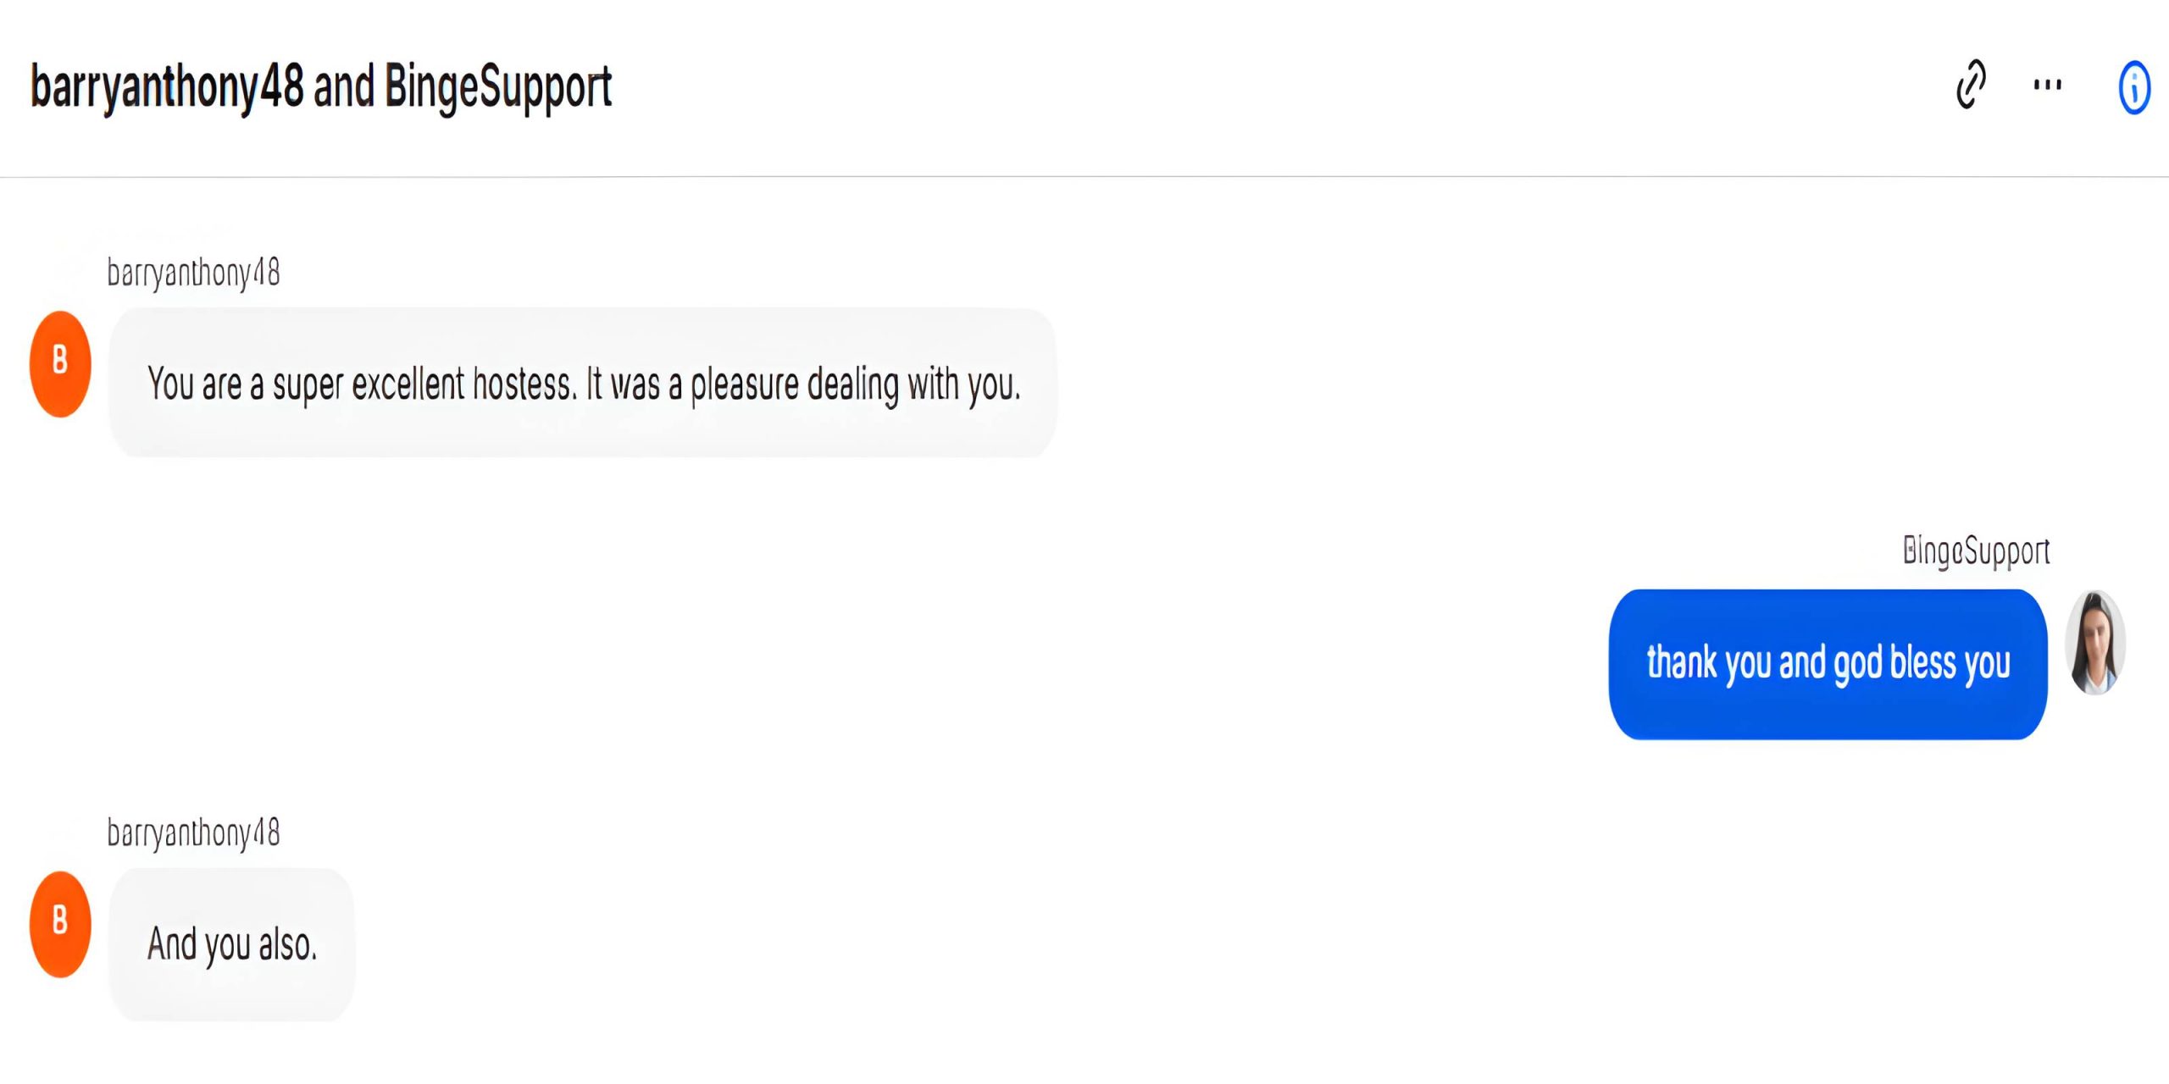
Task: Click the word "dealing" in first message
Action: (x=852, y=384)
